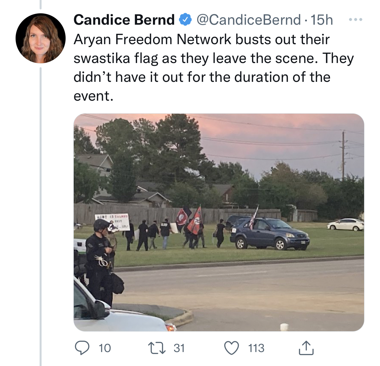Click the reply speech bubble icon
The height and width of the screenshot is (366, 380).
click(x=82, y=348)
